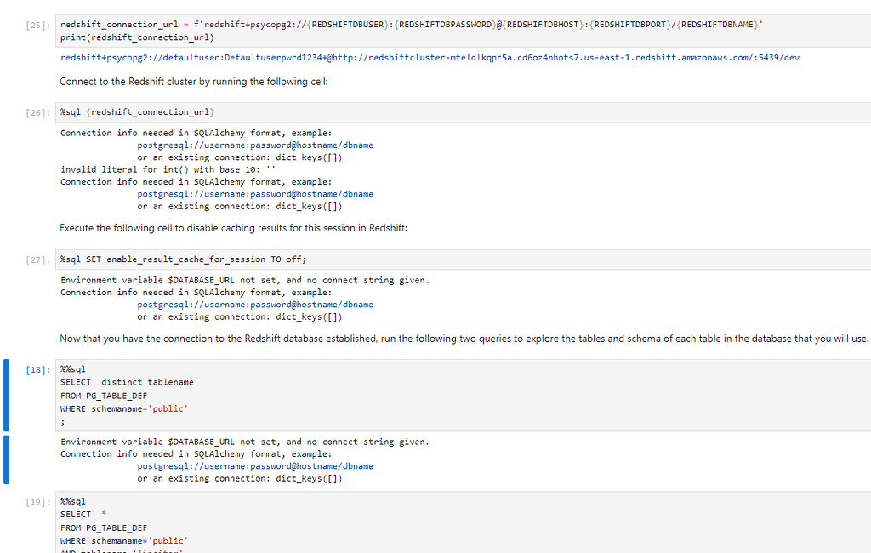The image size is (871, 553).
Task: Click the [18] cell prompt label
Action: point(37,370)
